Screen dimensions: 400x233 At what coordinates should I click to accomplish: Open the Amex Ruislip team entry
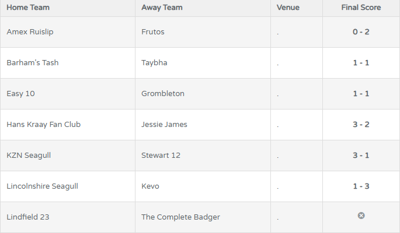click(30, 32)
